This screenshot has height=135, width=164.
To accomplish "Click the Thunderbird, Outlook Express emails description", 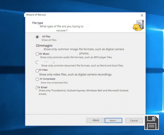I will click(x=84, y=92).
